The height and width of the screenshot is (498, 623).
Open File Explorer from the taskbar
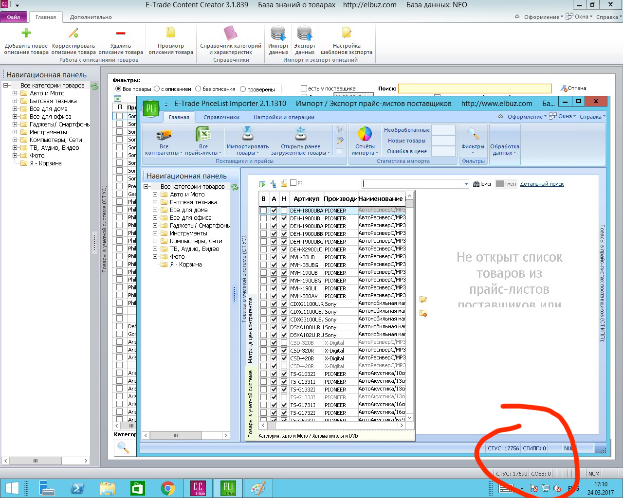(x=108, y=488)
